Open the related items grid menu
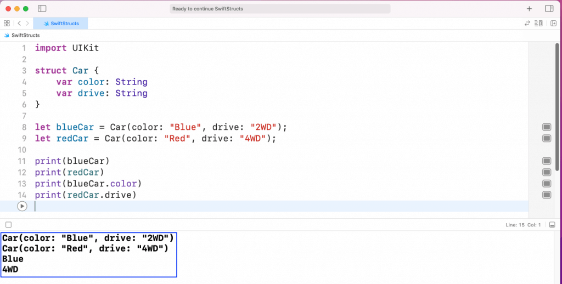Screen dimensions: 562x284 pos(7,24)
